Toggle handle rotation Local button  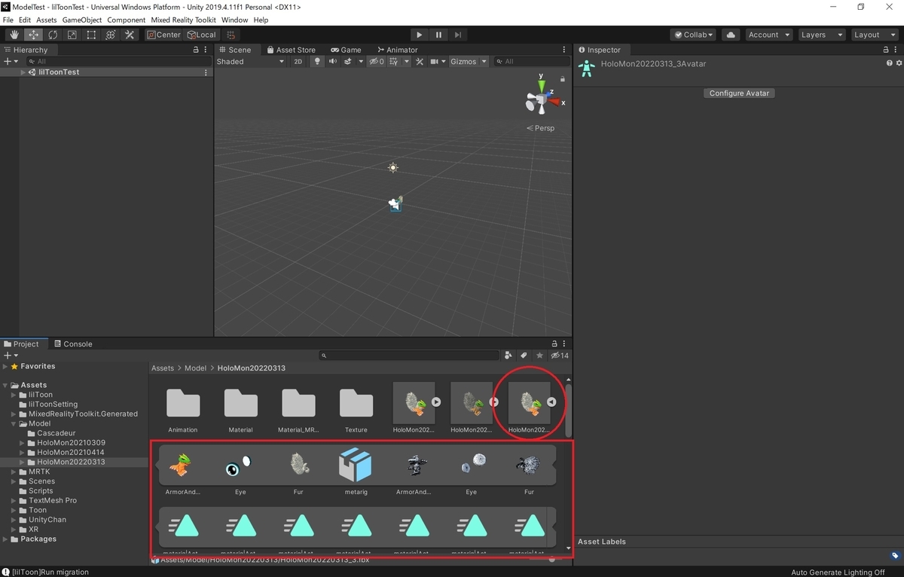[x=201, y=35]
